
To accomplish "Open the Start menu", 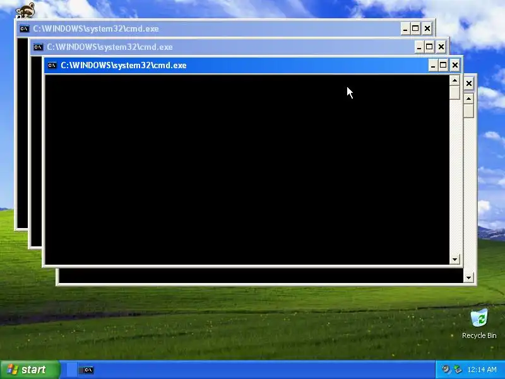I will click(30, 370).
